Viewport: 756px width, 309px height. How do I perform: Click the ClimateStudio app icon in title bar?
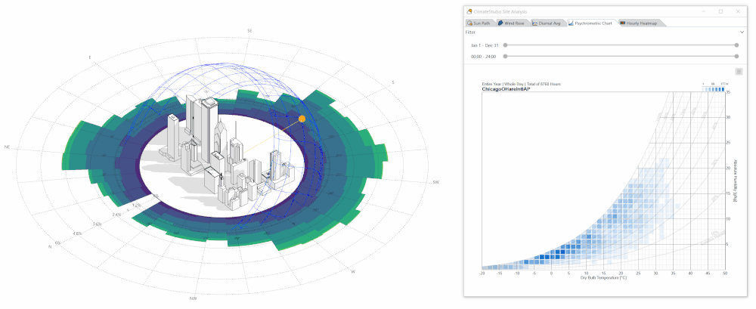(x=469, y=11)
